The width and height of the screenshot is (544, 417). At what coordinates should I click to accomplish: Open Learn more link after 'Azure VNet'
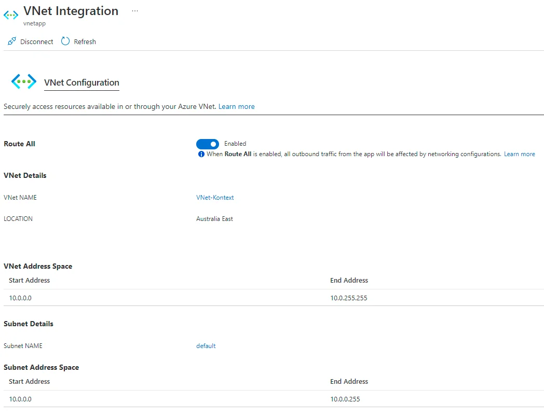(236, 106)
